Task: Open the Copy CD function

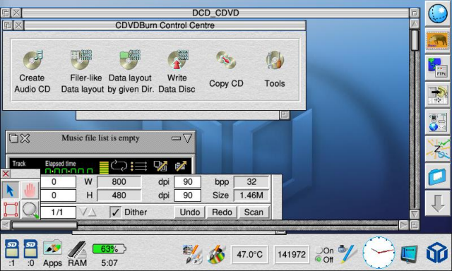Action: coord(226,69)
